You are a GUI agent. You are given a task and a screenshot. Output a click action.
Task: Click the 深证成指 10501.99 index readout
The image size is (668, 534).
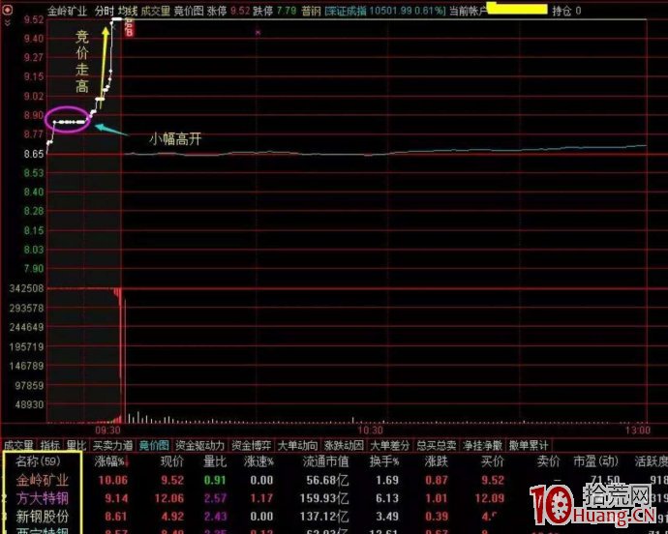(x=384, y=11)
